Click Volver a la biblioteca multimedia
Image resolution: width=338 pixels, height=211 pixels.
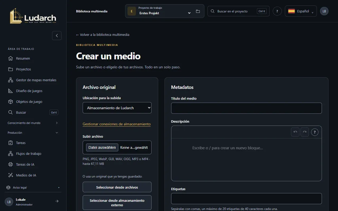pos(103,35)
